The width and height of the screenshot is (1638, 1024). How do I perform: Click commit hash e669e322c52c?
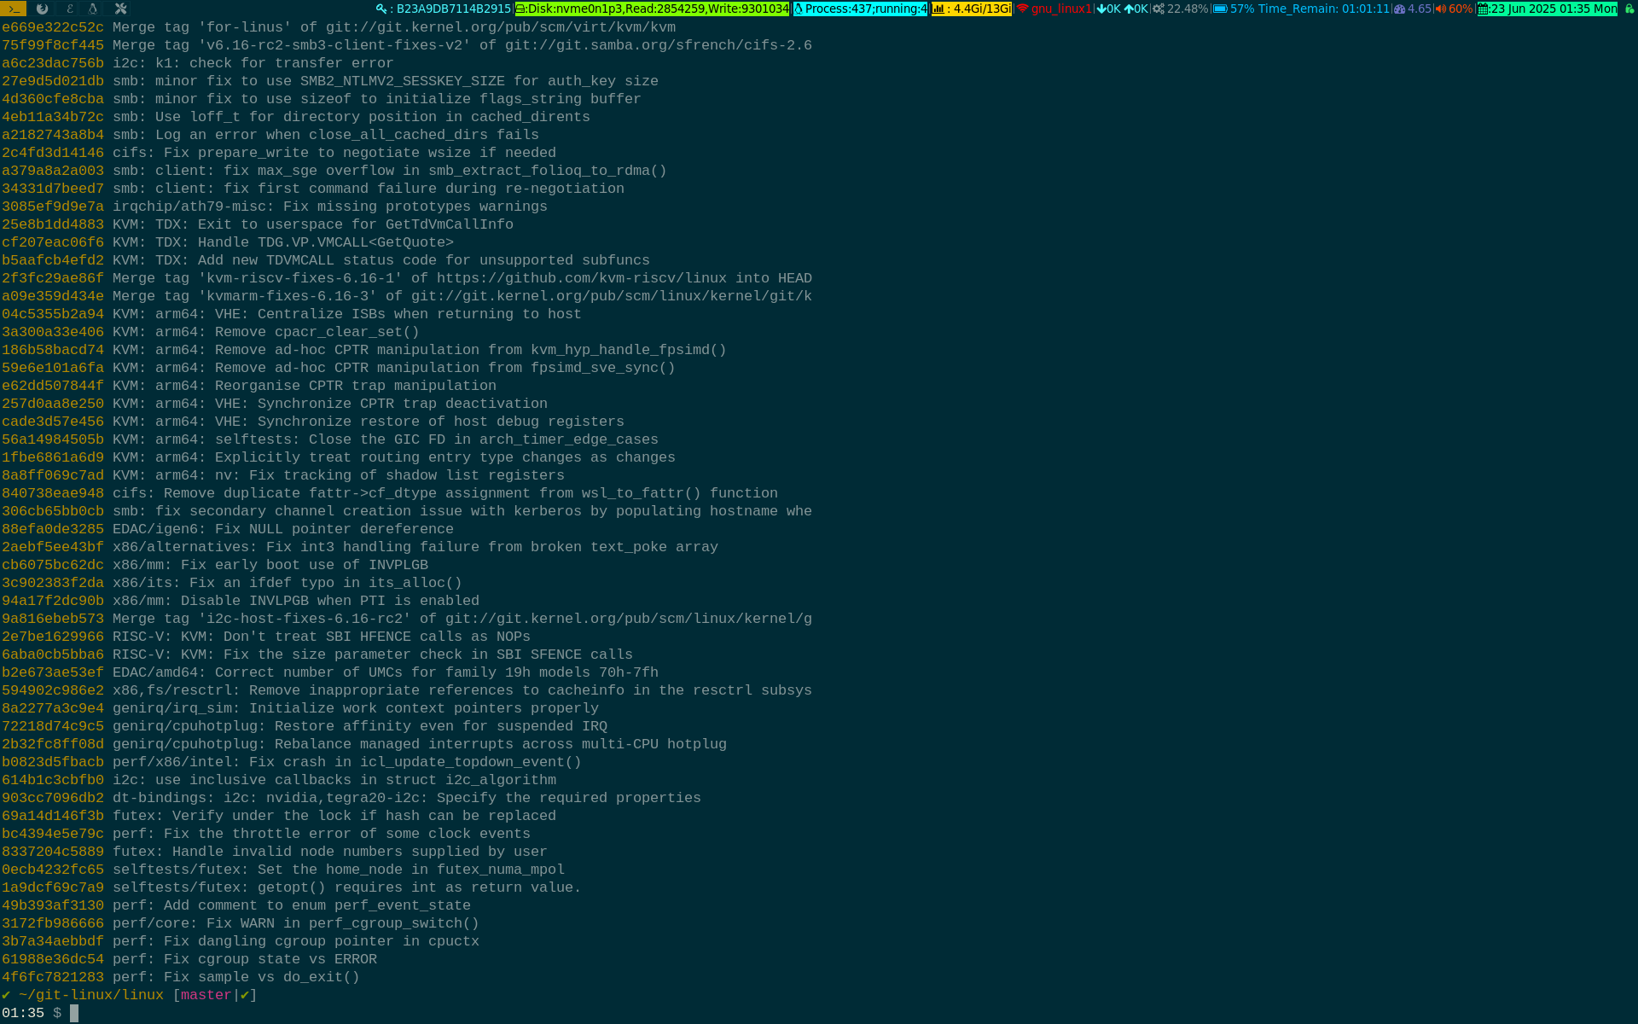tap(53, 27)
